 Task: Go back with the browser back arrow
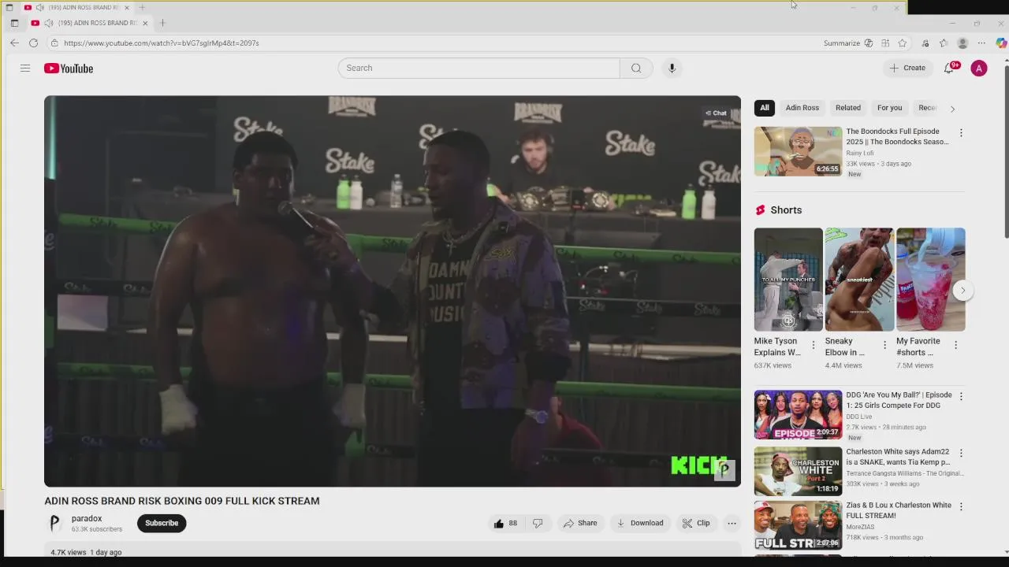(14, 43)
